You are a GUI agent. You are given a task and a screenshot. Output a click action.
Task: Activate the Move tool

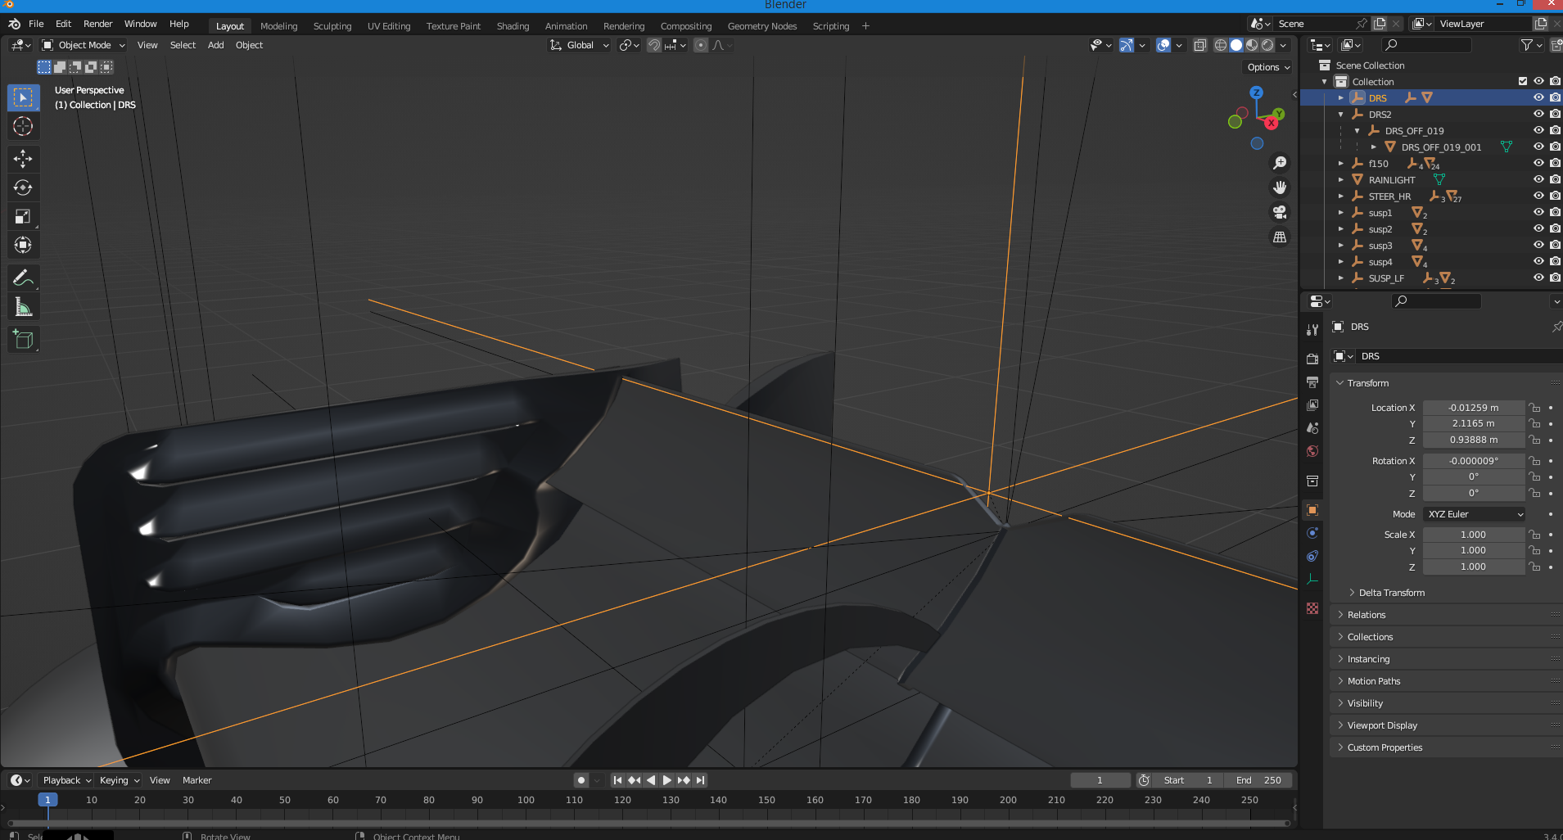pyautogui.click(x=23, y=158)
